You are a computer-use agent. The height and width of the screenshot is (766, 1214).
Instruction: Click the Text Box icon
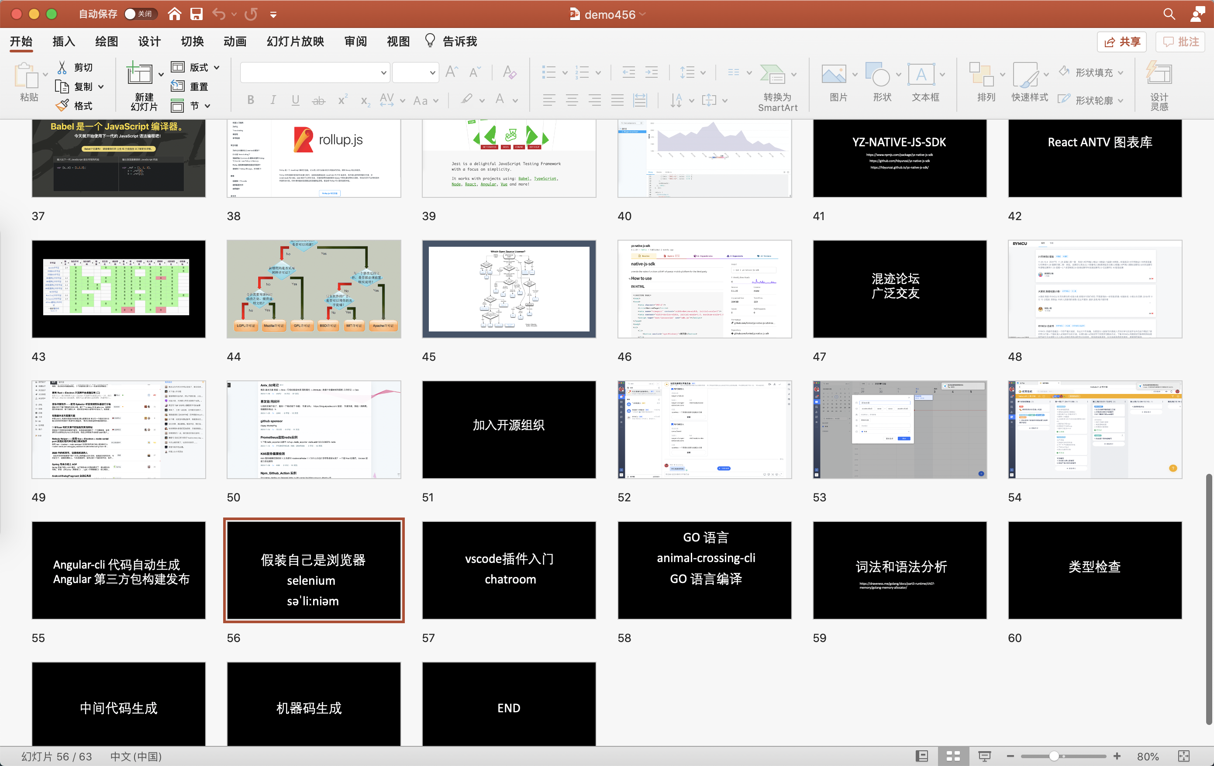tap(921, 74)
